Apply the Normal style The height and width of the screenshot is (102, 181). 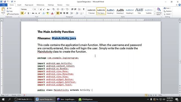pos(91,11)
